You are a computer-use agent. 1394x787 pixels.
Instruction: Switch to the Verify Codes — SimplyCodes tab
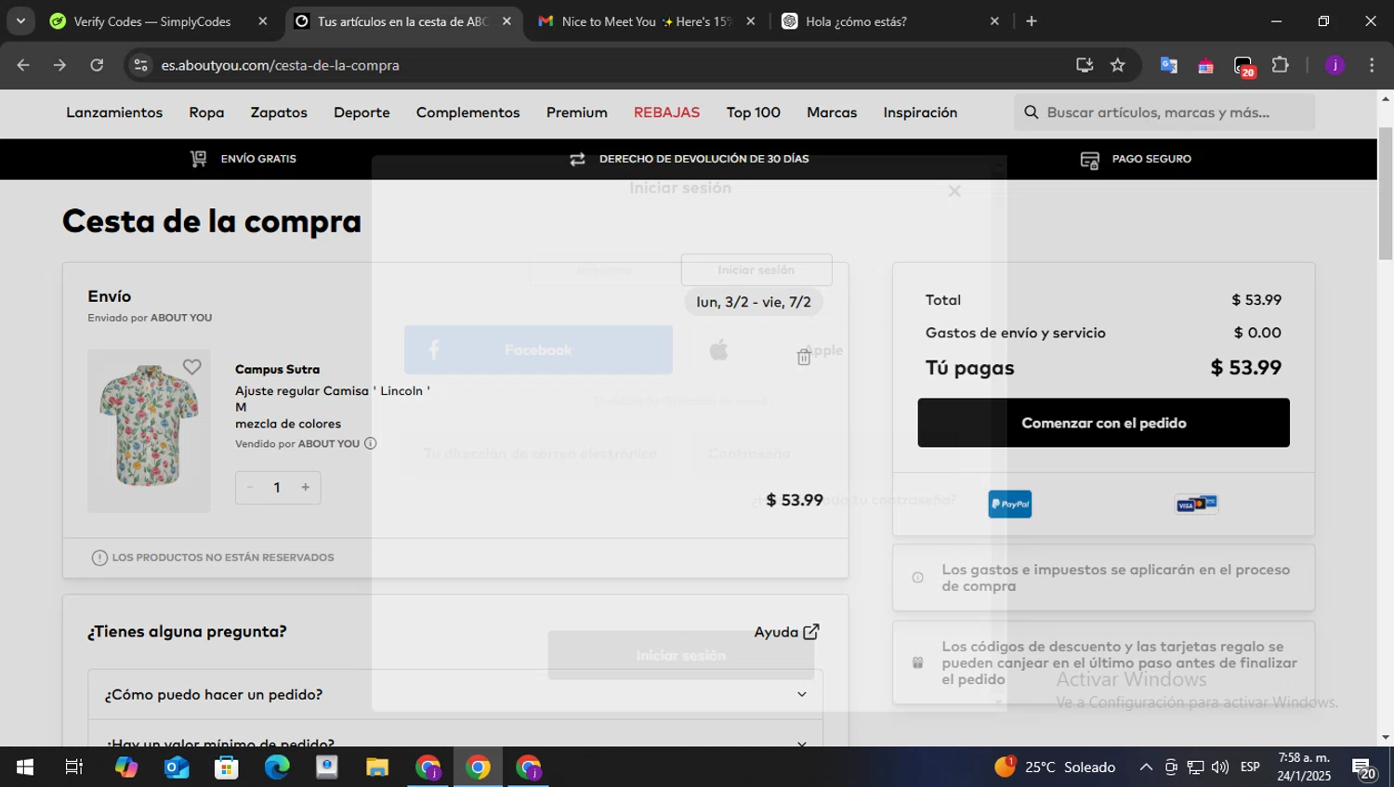(x=152, y=21)
